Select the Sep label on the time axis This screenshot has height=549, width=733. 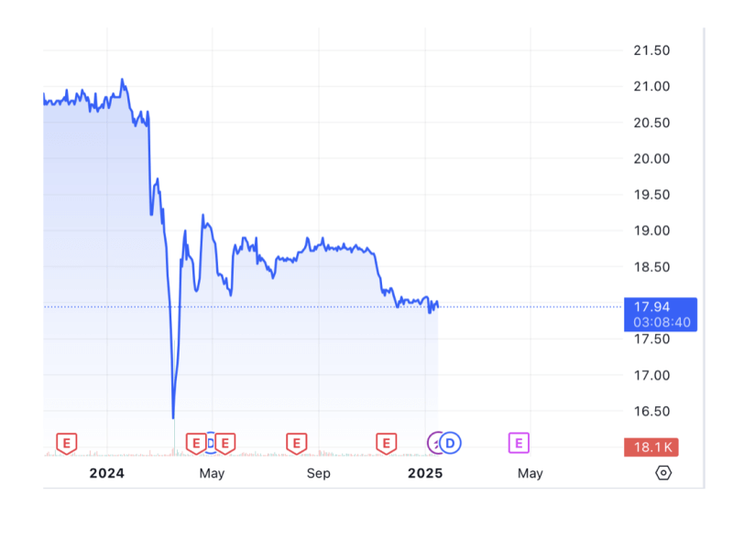pyautogui.click(x=319, y=473)
